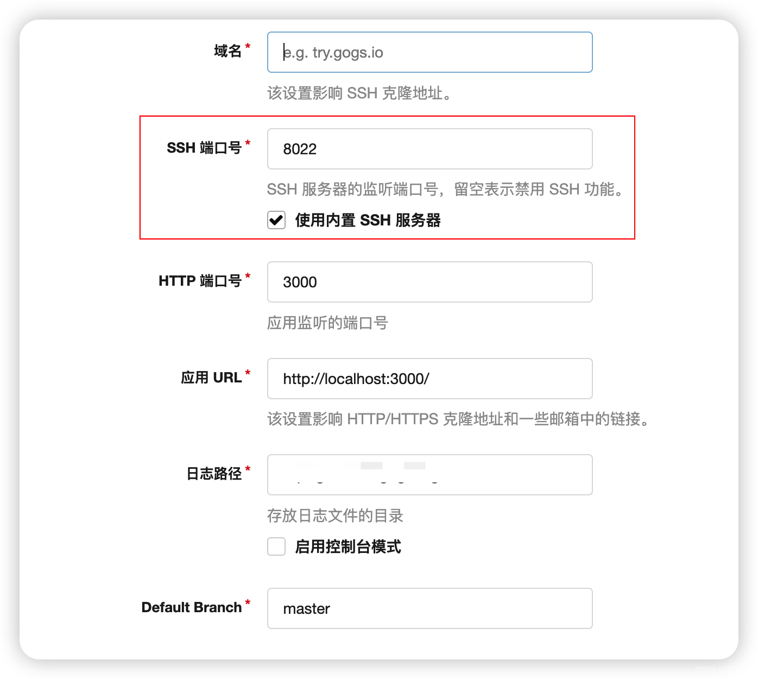Click the '应用 URL' label
758x679 pixels.
(x=211, y=378)
